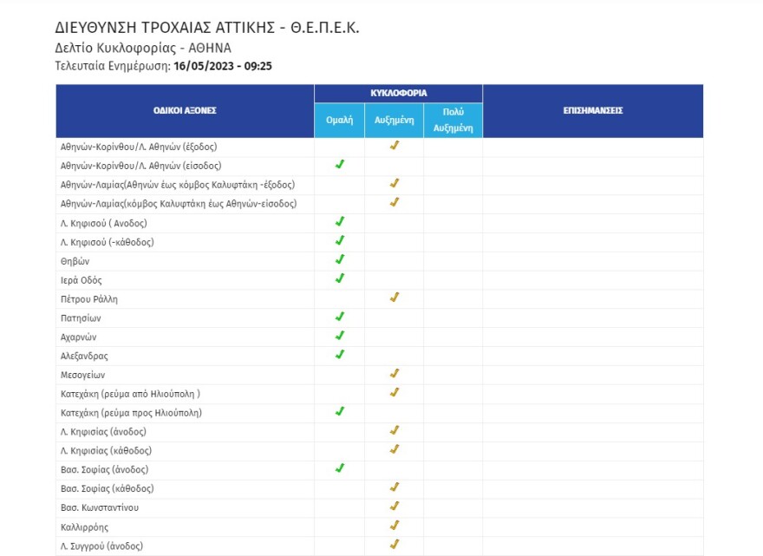This screenshot has height=556, width=763.
Task: Click yellow checkmark in Μεσογείων row
Action: [x=395, y=374]
